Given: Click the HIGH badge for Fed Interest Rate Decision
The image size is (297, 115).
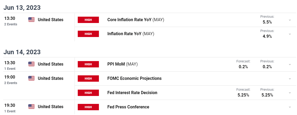Looking at the screenshot, I should [x=88, y=93].
